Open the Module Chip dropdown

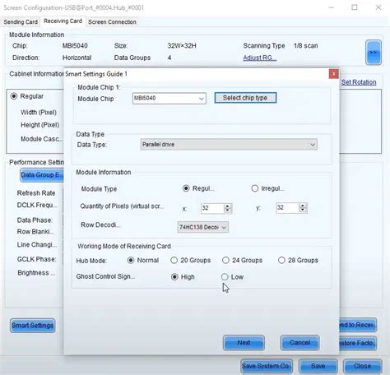point(169,99)
